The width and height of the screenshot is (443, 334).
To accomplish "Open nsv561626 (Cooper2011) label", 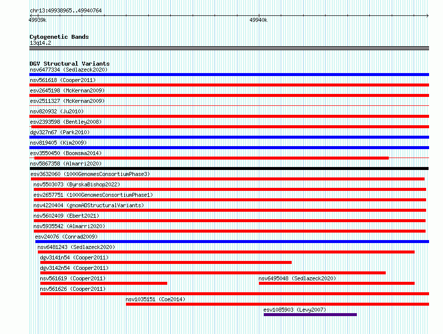I will [x=73, y=289].
